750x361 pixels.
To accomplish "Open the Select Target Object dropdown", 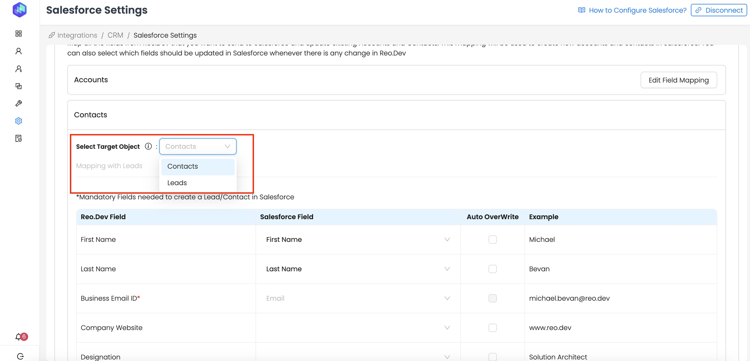I will [198, 146].
